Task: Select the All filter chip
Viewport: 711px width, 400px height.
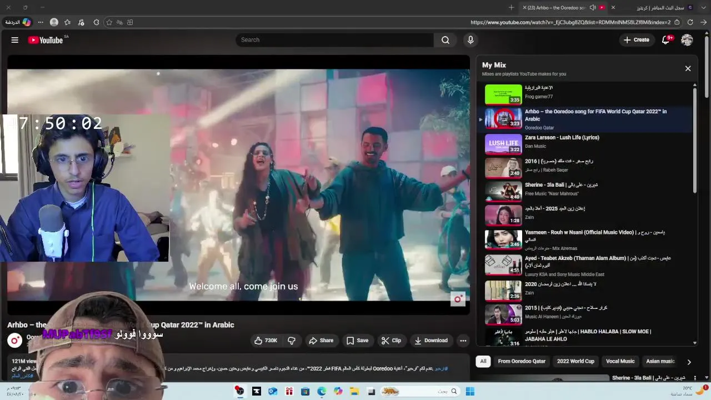Action: pos(483,361)
